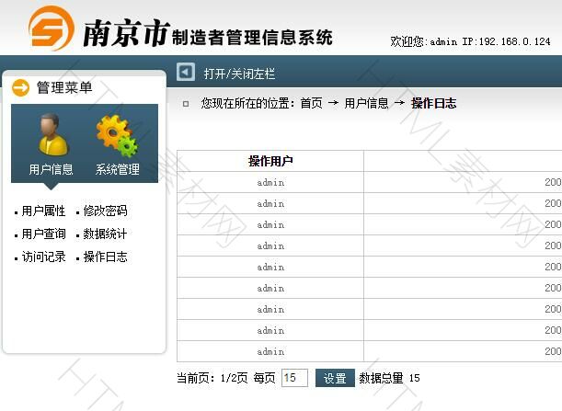Open the 用户属性 menu link

43,211
